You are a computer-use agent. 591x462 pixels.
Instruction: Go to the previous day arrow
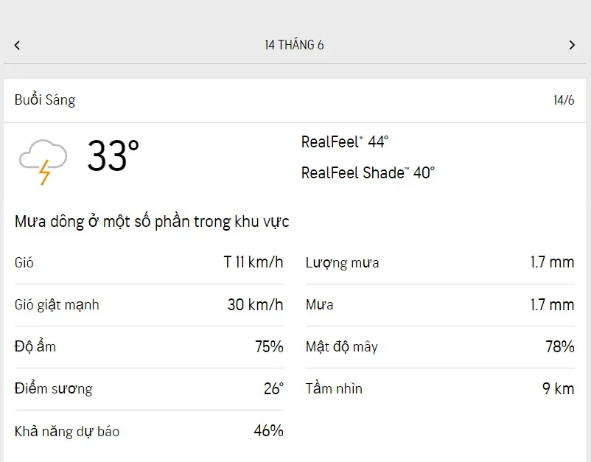click(x=17, y=45)
